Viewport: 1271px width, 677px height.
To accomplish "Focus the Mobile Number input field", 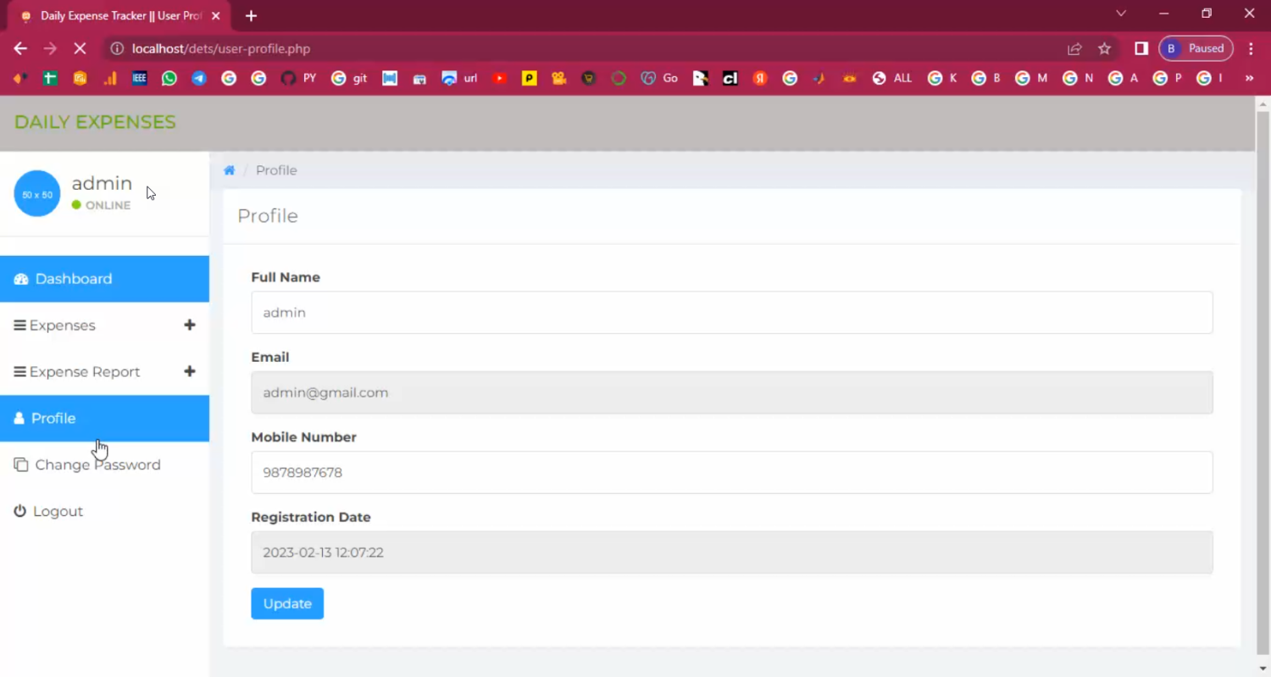I will (732, 472).
